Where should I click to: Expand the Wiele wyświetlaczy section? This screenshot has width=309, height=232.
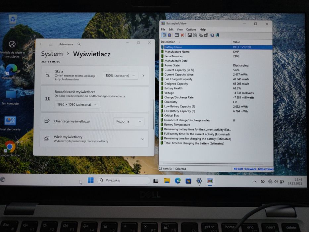point(143,139)
